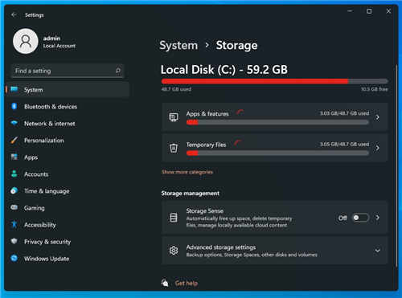Viewport: 402px width, 298px height.
Task: Click the search magnifier icon
Action: [118, 71]
